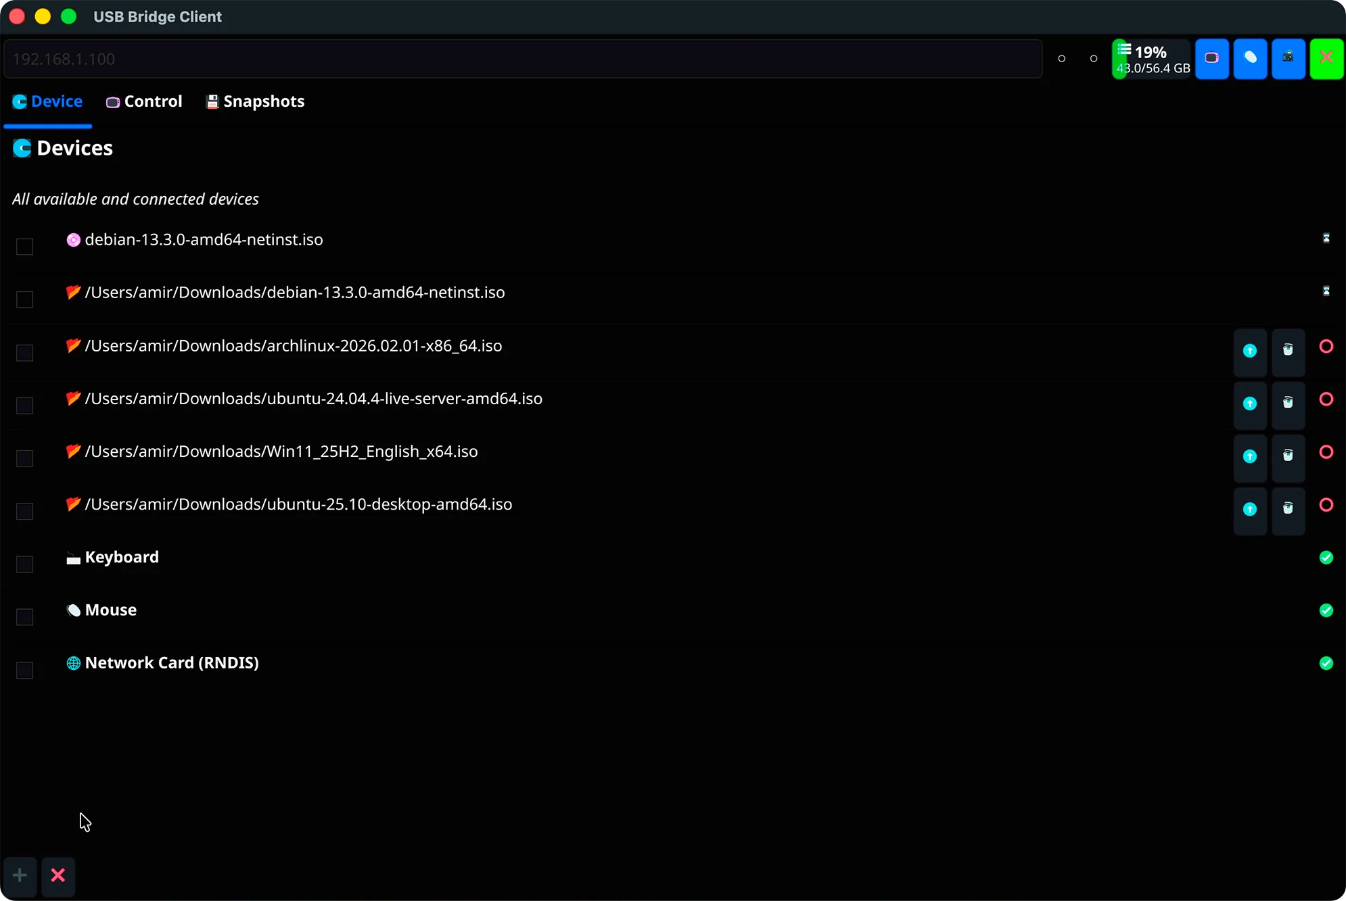Image resolution: width=1346 pixels, height=901 pixels.
Task: Open the Snapshots tab
Action: click(x=254, y=101)
